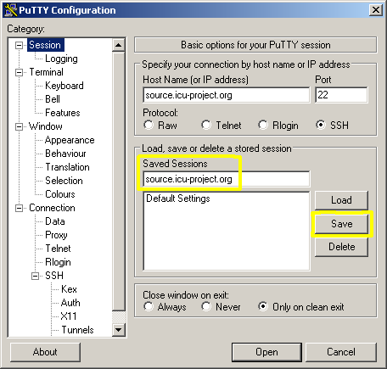The height and width of the screenshot is (369, 387).
Task: Click Save session button
Action: coord(341,224)
